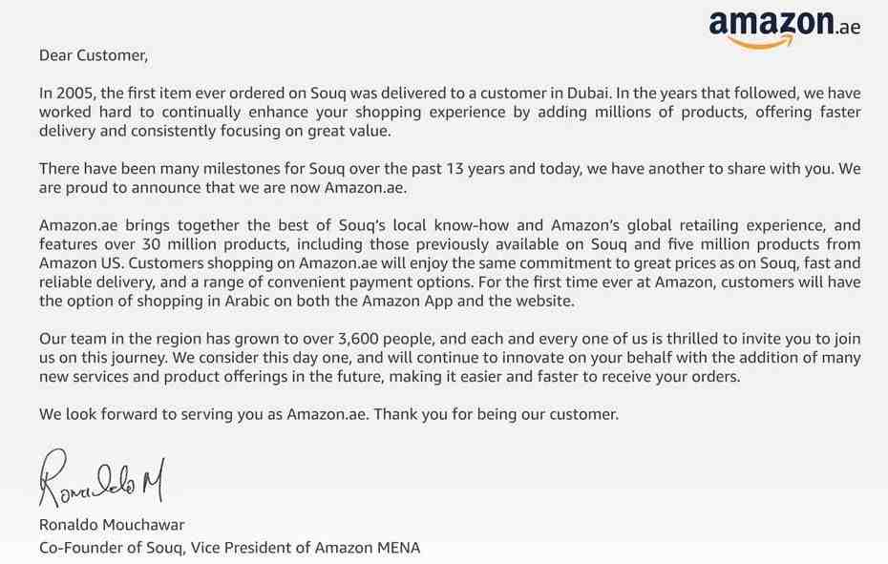Click the phrase "13 years"
The width and height of the screenshot is (888, 564).
click(x=476, y=169)
